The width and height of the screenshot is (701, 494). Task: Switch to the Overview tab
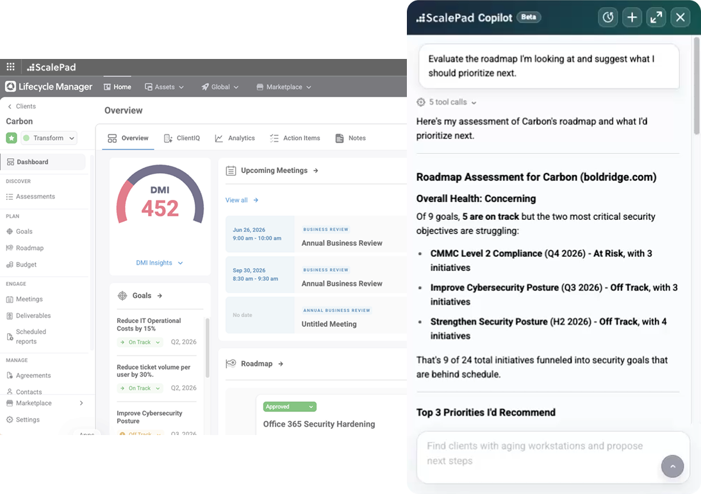(x=128, y=138)
